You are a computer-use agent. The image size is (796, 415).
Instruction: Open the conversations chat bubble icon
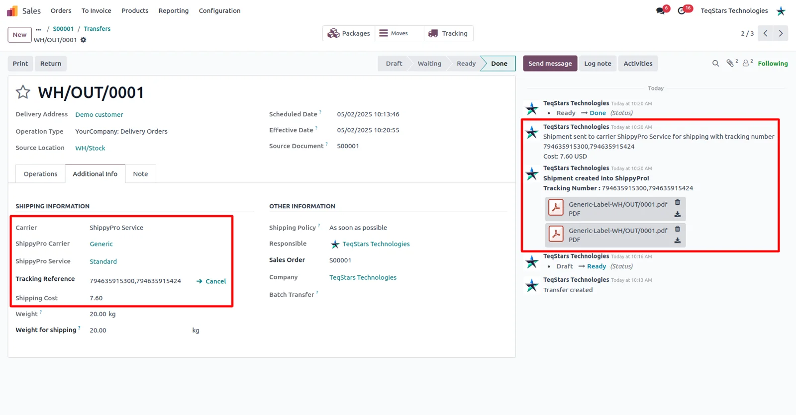(661, 10)
